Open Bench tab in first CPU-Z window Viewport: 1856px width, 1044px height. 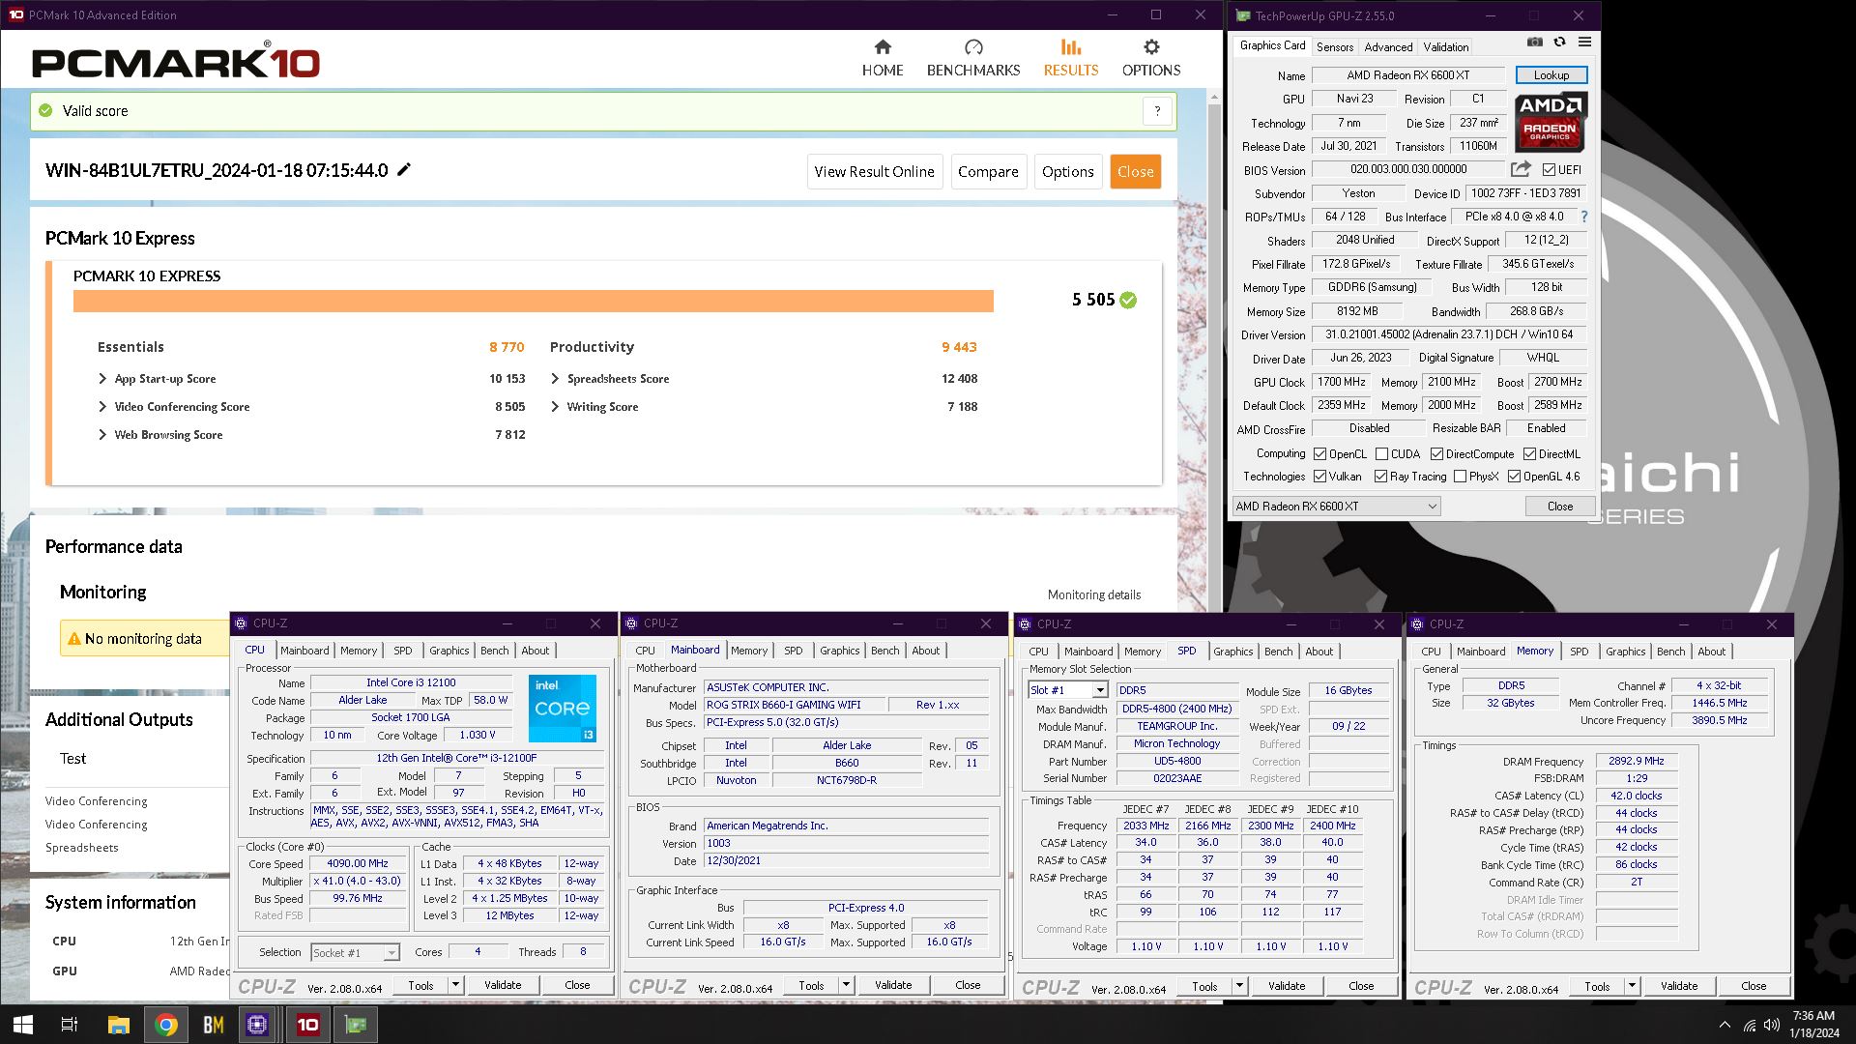(494, 651)
